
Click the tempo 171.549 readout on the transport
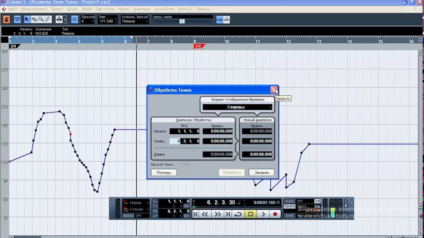pos(313,211)
